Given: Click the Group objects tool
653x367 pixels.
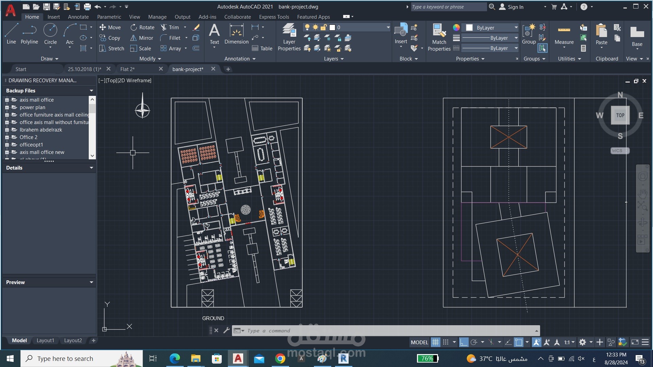Looking at the screenshot, I should point(529,34).
